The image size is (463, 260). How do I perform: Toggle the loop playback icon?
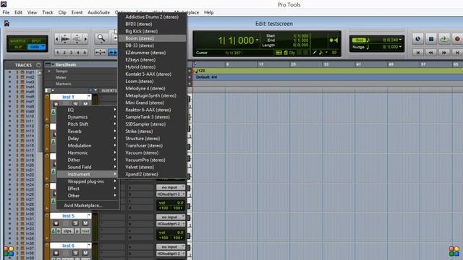(x=444, y=39)
